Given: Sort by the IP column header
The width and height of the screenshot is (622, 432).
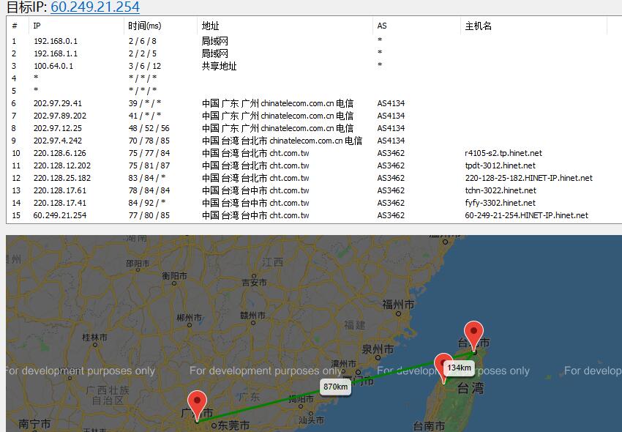Looking at the screenshot, I should pos(37,26).
